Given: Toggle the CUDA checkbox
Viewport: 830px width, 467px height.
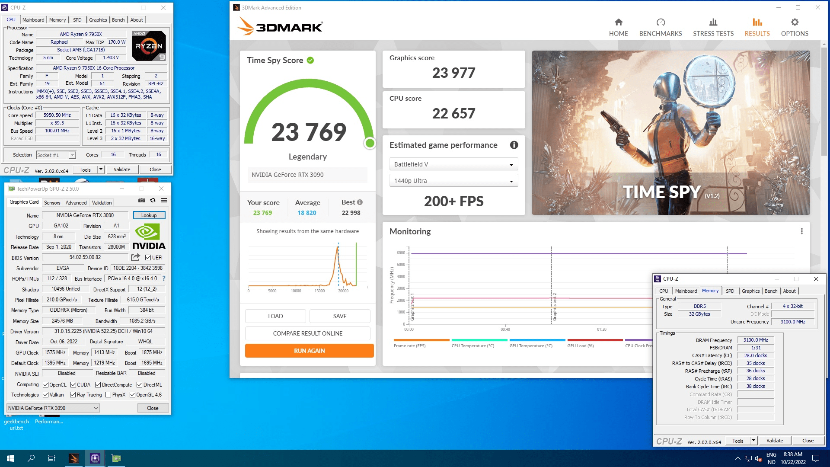Looking at the screenshot, I should tap(73, 385).
